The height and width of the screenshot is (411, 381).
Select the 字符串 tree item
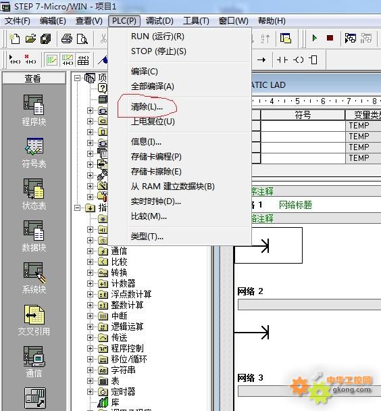(x=124, y=370)
